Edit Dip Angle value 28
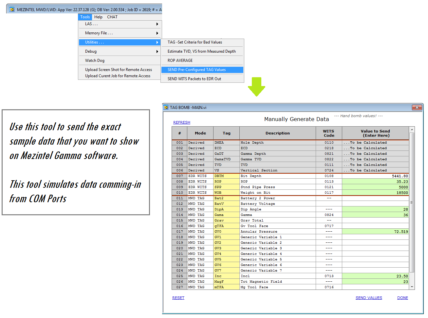Screen dimensions: 428x318 (x=375, y=209)
